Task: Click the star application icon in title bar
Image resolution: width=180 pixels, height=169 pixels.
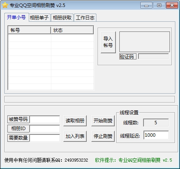Action: pos(5,5)
